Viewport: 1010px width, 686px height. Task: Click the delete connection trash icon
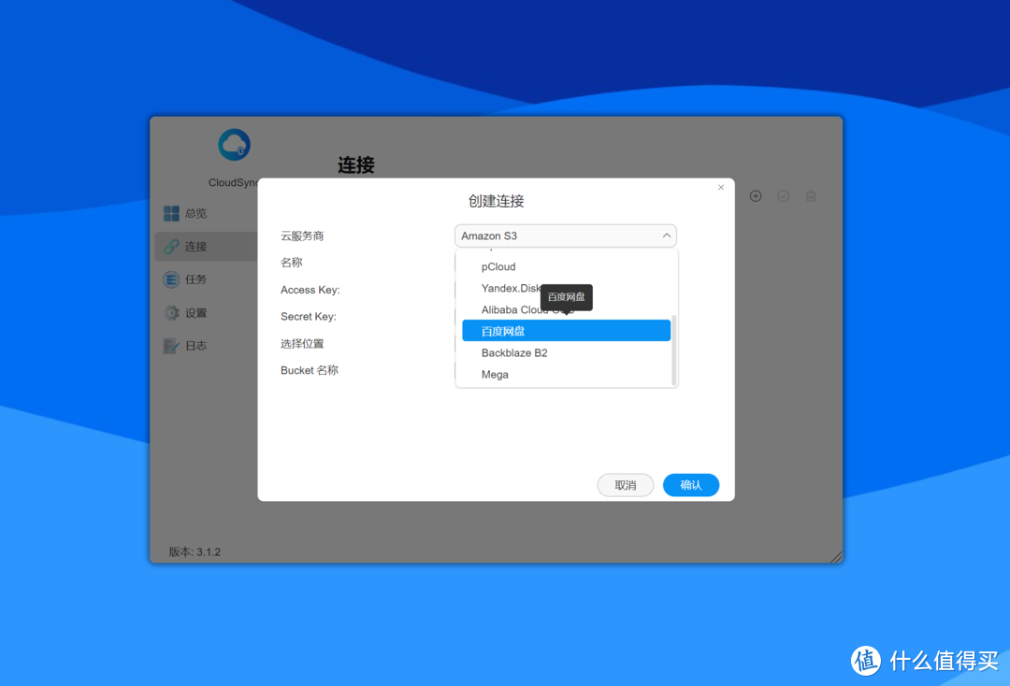pos(810,195)
